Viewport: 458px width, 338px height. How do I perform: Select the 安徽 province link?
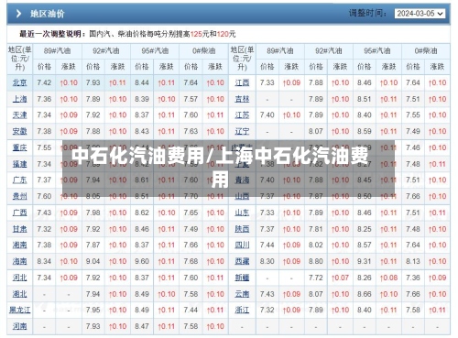(x=20, y=131)
